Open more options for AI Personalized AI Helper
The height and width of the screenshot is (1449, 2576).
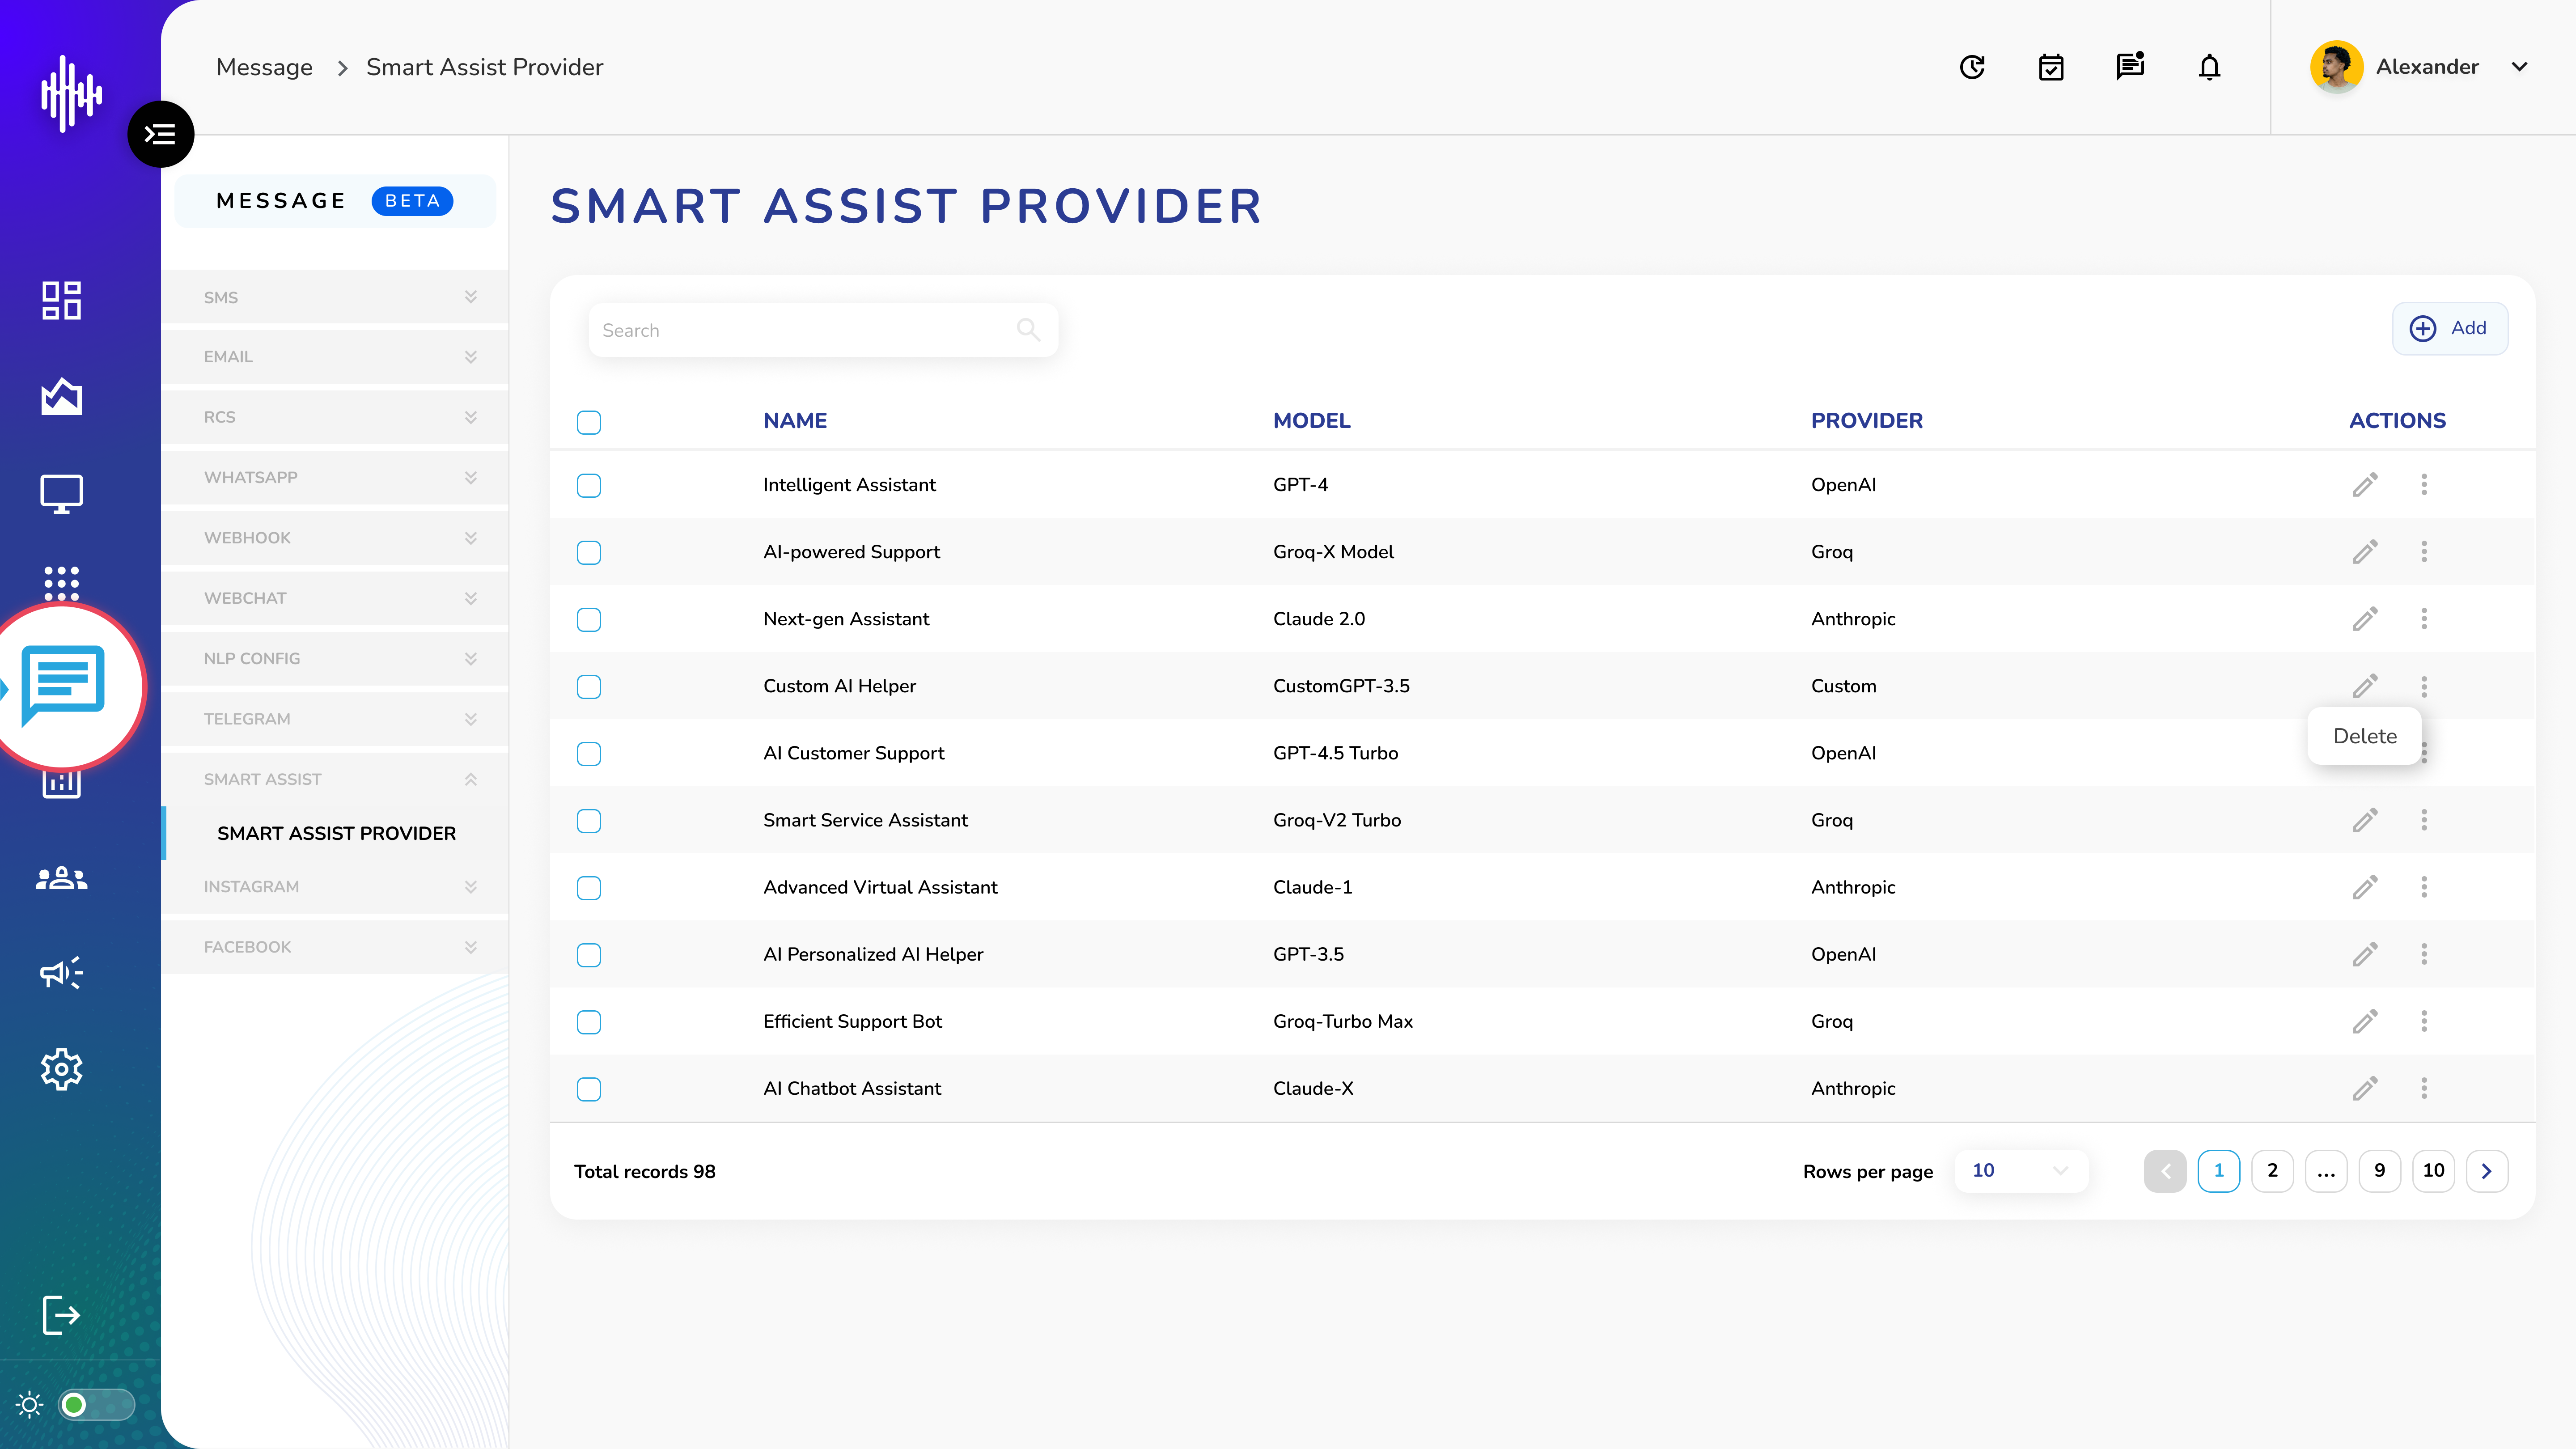click(2424, 954)
